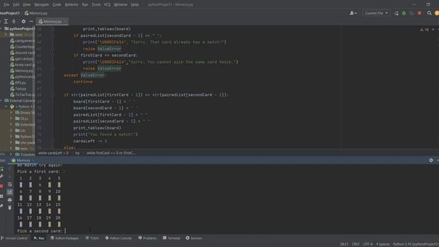The image size is (439, 247).
Task: Open Services tool window
Action: (193, 238)
